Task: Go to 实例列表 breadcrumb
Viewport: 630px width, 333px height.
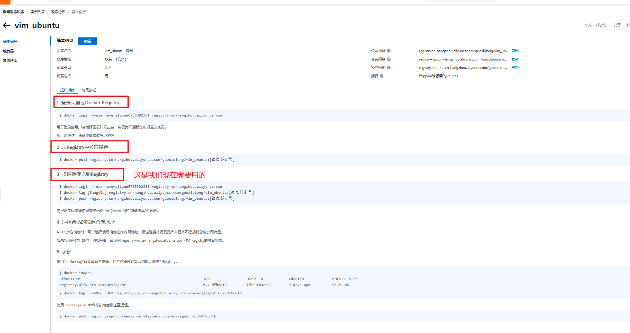Action: coord(37,12)
